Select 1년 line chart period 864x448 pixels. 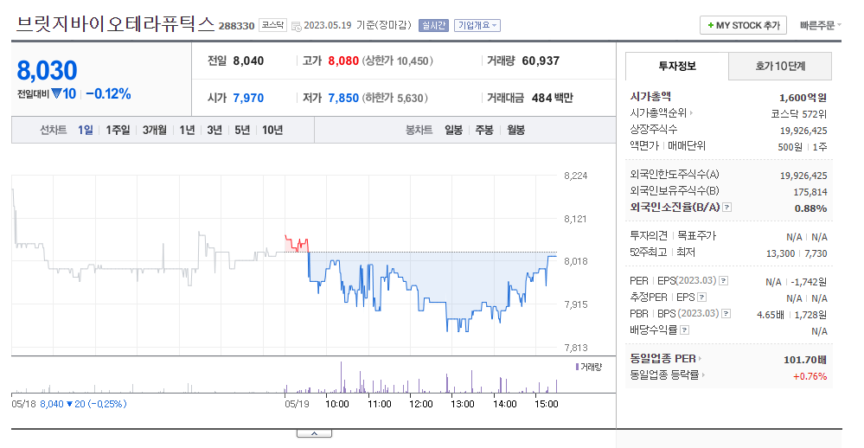pos(188,130)
